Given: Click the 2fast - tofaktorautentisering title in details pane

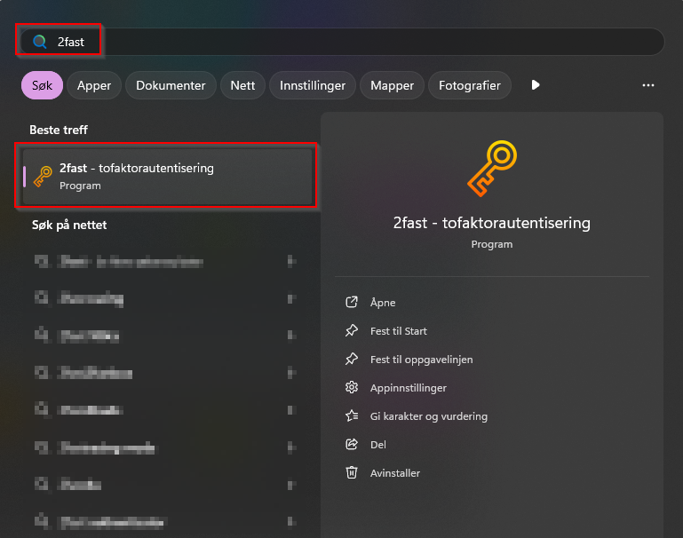Looking at the screenshot, I should click(492, 223).
